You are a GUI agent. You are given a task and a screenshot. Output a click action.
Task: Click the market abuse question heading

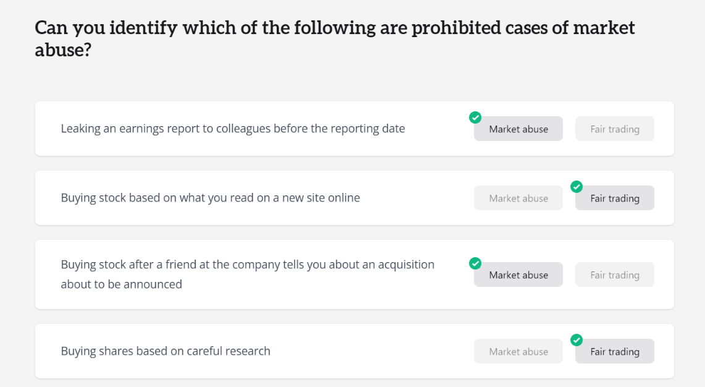335,39
